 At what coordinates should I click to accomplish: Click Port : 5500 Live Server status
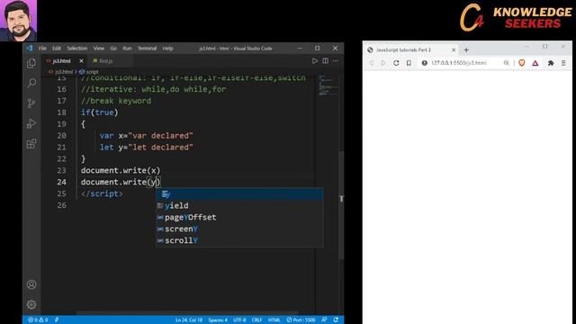coord(301,320)
